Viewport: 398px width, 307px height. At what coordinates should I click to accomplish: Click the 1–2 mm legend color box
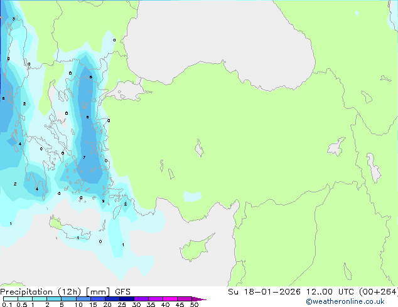(x=40, y=299)
